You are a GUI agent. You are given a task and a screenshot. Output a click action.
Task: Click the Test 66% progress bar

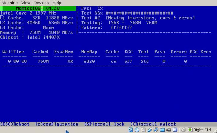[139, 13]
